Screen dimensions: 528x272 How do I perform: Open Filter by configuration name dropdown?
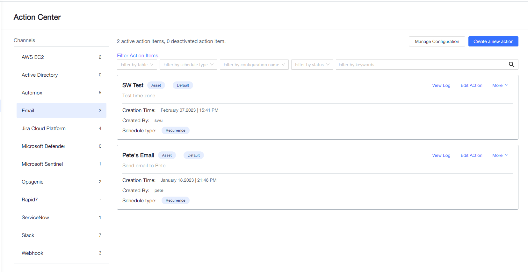coord(254,65)
